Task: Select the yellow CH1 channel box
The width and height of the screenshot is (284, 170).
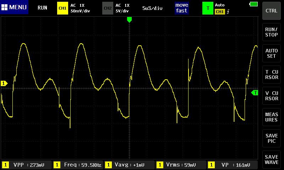Action: (x=62, y=8)
